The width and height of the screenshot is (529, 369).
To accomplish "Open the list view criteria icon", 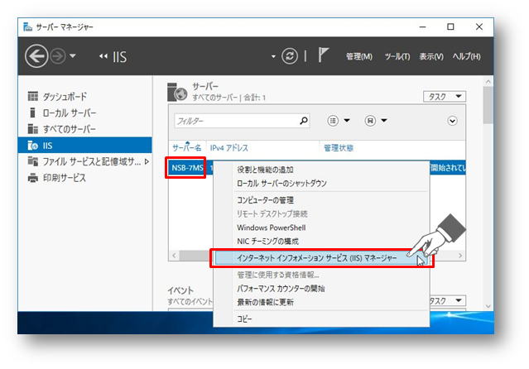I will tap(333, 121).
